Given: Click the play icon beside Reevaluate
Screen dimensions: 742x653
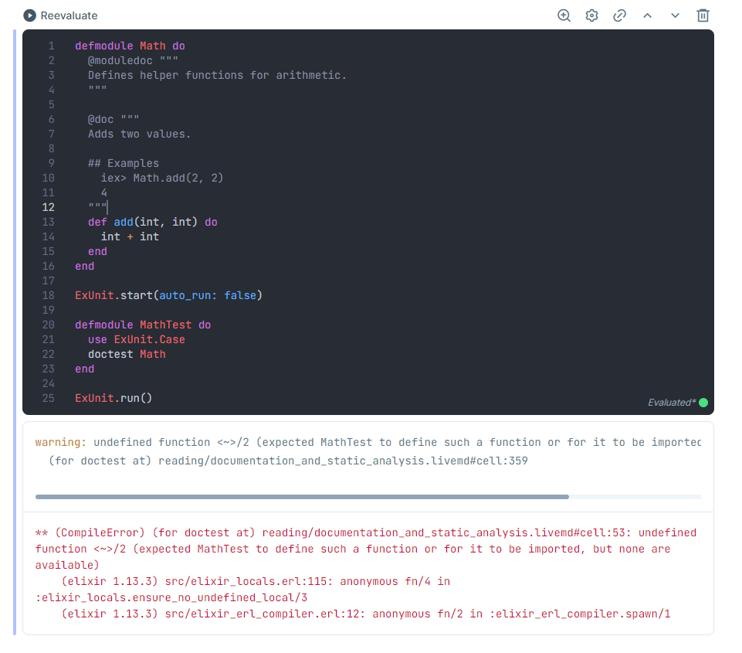Looking at the screenshot, I should coord(29,15).
